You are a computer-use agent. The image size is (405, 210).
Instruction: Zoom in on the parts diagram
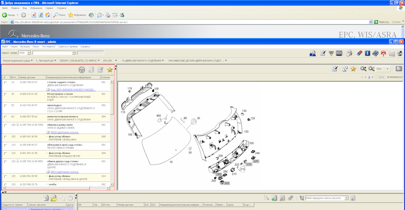click(x=363, y=69)
